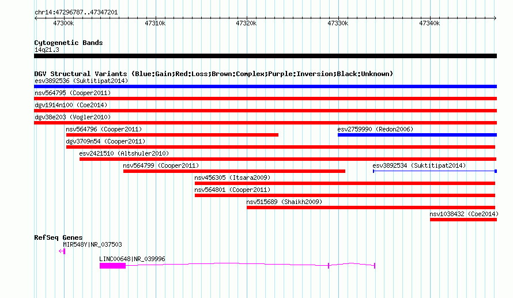
Task: Select the nsv515689 (Shaikh2009) label
Action: tap(284, 202)
